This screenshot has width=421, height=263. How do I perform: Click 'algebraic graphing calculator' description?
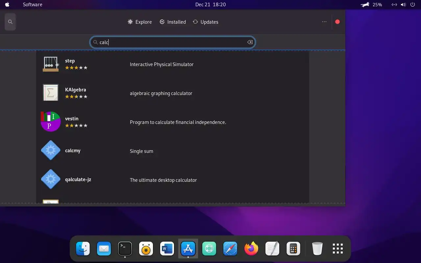[161, 93]
